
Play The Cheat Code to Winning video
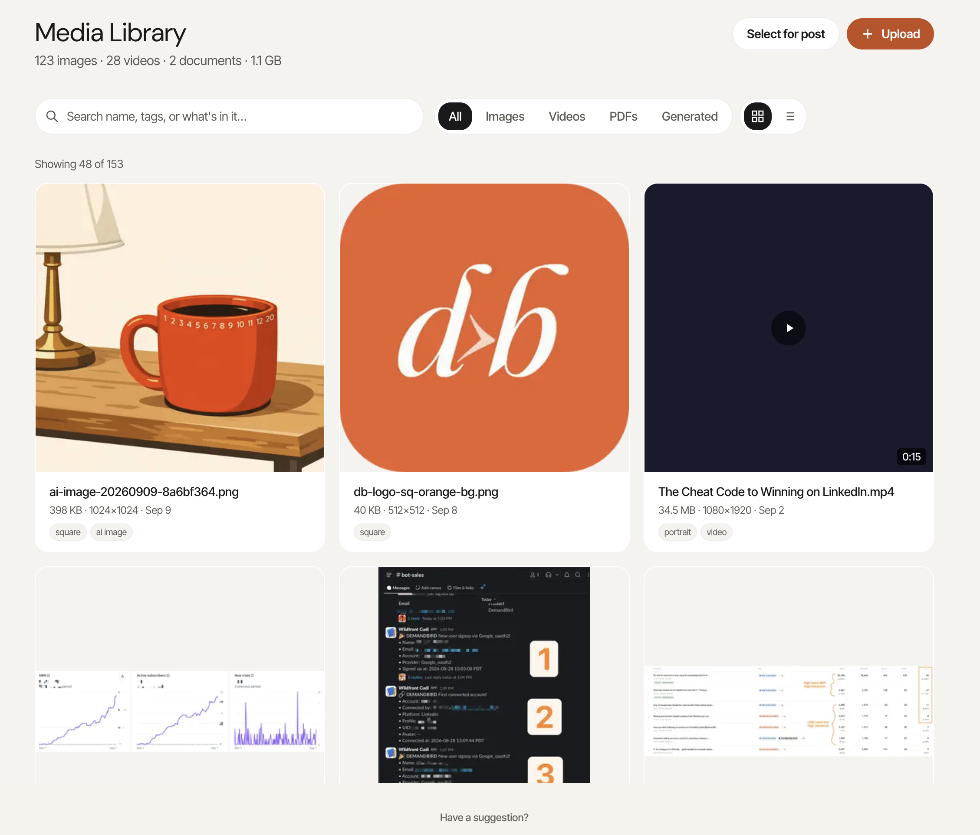[788, 328]
